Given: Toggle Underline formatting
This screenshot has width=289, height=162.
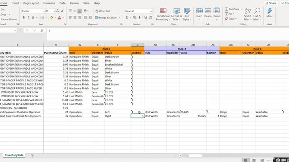Looking at the screenshot, I should coord(33,18).
